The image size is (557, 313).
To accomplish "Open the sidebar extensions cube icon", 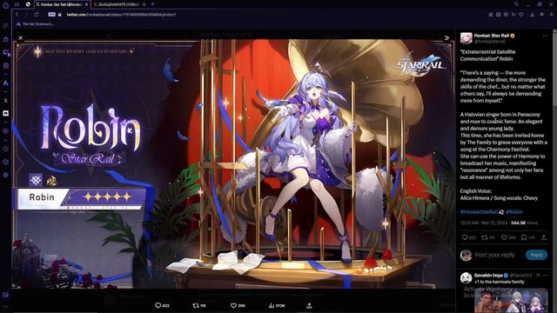I will tap(6, 162).
